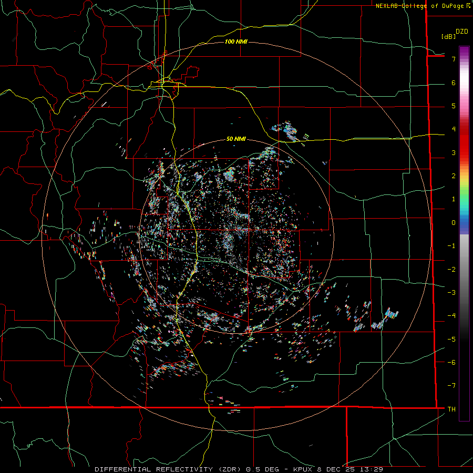Select the -5 value on the dB scale
Image resolution: width=473 pixels, height=473 pixels.
tap(451, 340)
